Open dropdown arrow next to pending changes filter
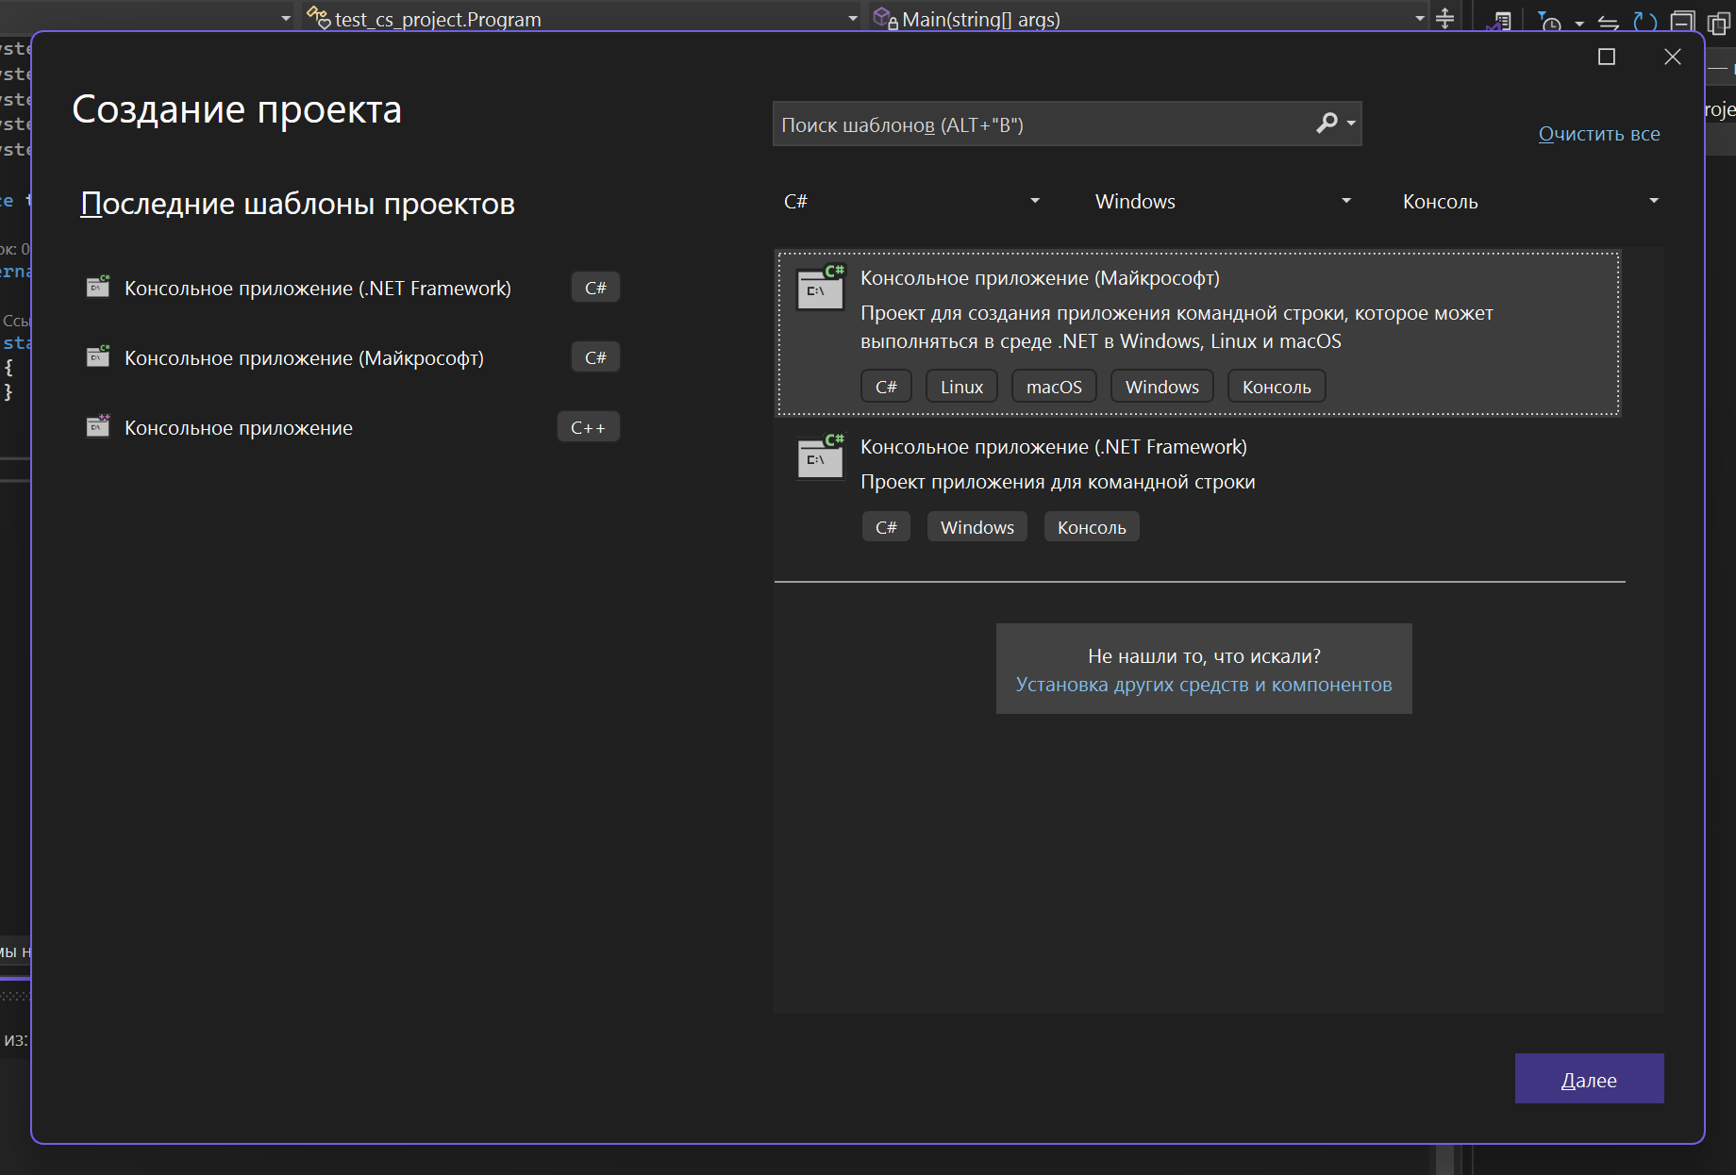 point(1579,23)
